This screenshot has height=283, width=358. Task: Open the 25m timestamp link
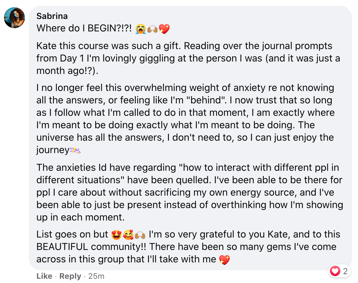click(96, 276)
